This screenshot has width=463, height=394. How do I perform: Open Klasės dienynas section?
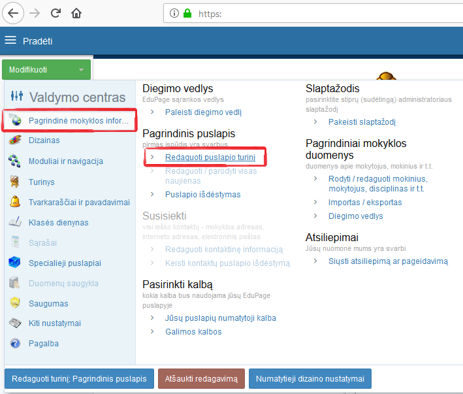[x=59, y=222]
